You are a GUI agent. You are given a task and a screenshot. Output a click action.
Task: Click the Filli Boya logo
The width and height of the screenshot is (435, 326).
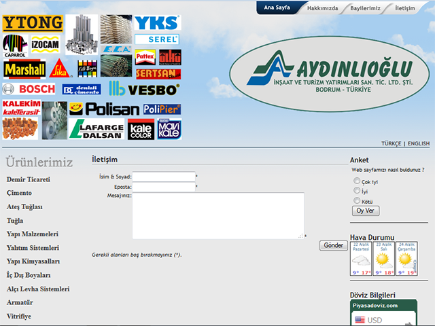coord(87,69)
